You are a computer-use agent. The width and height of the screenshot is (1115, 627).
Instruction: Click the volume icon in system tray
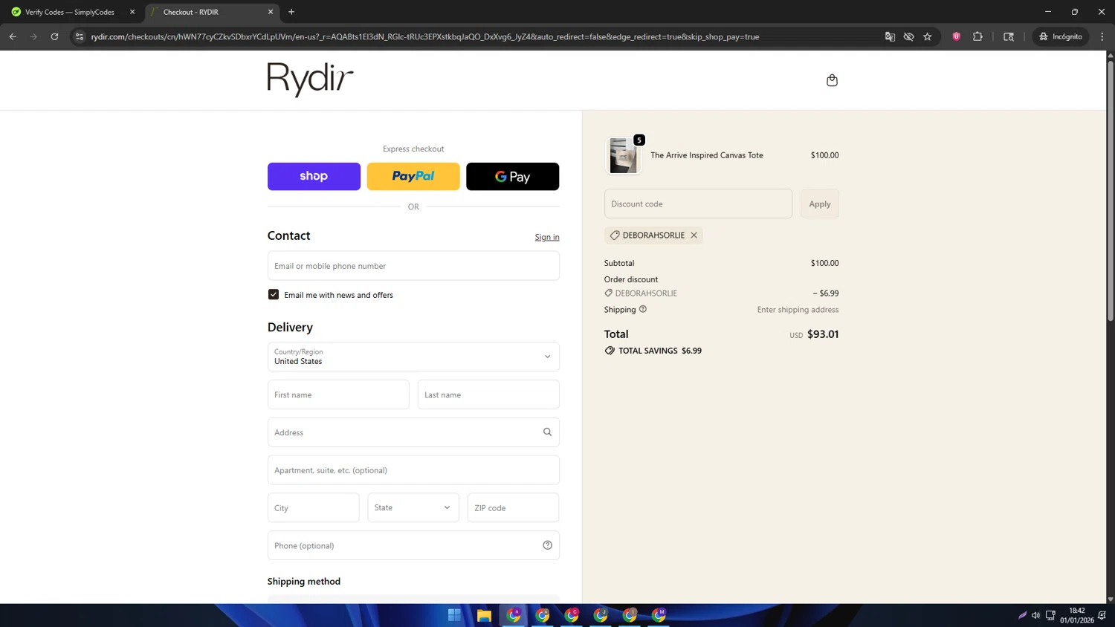pos(1035,615)
